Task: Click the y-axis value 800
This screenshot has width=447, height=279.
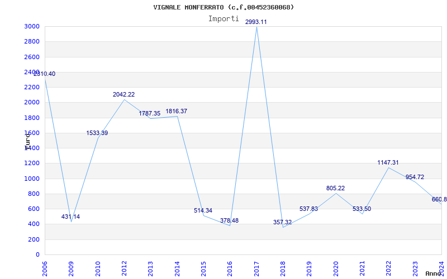Action: coord(34,194)
